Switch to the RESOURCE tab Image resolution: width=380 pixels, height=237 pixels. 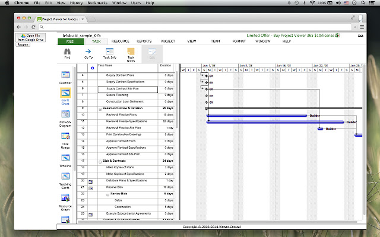(120, 41)
